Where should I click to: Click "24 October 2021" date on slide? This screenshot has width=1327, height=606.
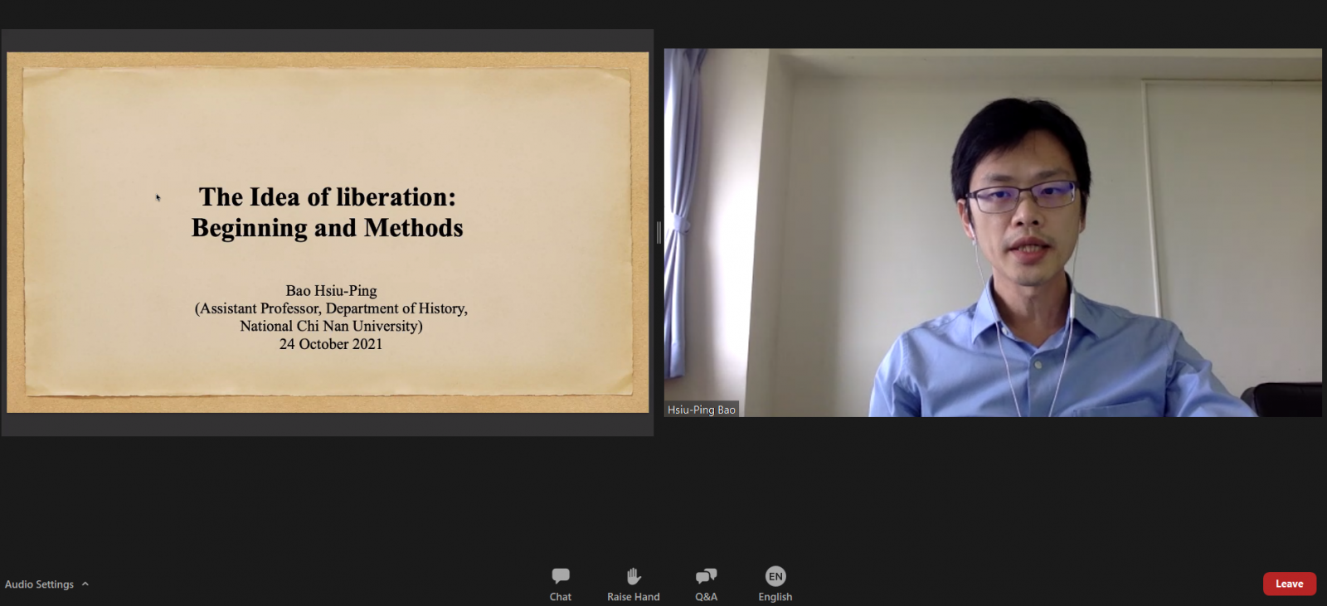pyautogui.click(x=331, y=344)
